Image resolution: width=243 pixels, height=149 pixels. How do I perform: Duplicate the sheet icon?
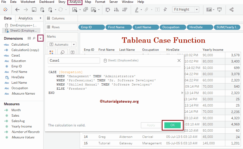point(85,10)
